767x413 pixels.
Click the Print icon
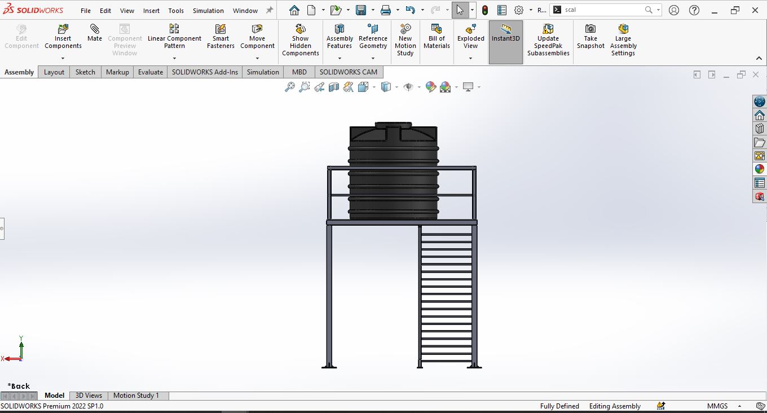point(386,10)
